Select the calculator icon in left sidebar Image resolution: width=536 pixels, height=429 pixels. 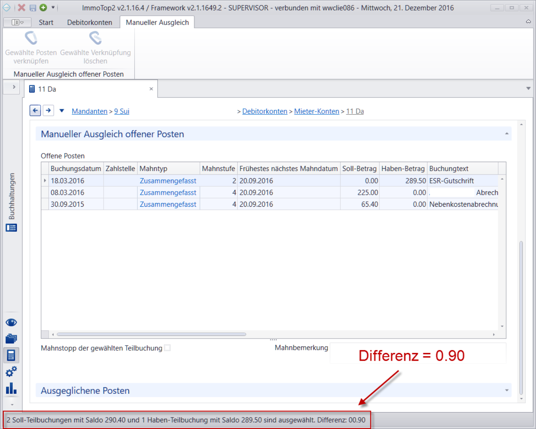11,355
